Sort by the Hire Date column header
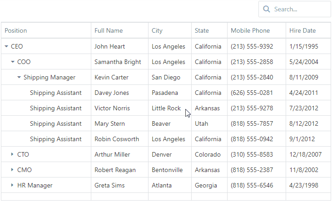The height and width of the screenshot is (202, 332). tap(302, 30)
